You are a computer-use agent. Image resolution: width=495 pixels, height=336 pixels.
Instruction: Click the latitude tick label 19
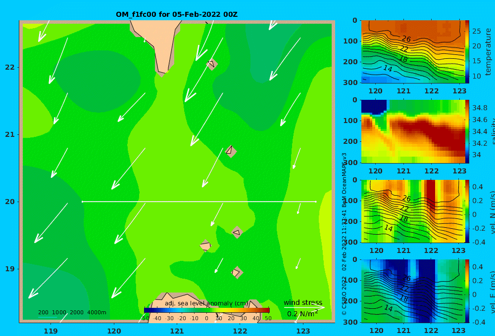pyautogui.click(x=10, y=269)
